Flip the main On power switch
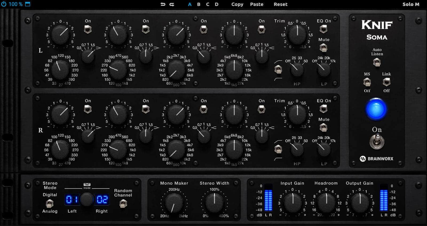Screen dimensions: 427x226 [377, 141]
